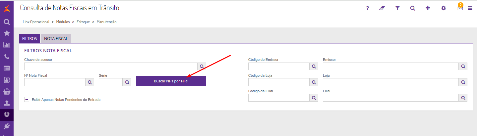477x136 pixels.
Task: Open the hamburger menu icon
Action: tap(470, 8)
